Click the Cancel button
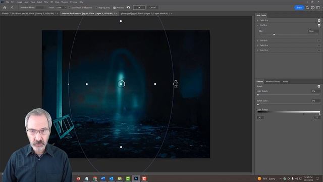Screen dimensions: 323x182 pos(152,8)
